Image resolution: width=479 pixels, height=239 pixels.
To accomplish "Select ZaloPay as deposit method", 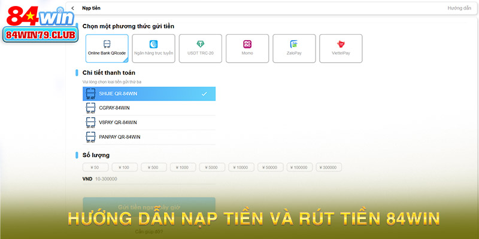I will click(x=294, y=48).
